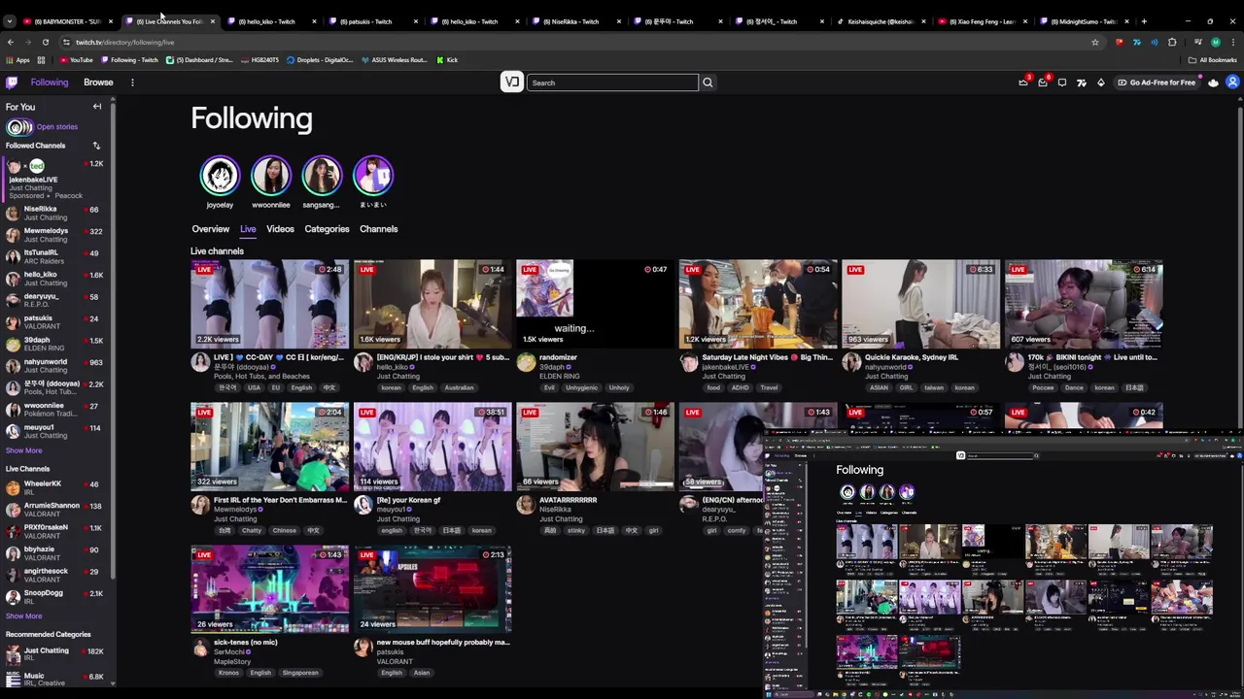Open the Overview tab
This screenshot has width=1244, height=699.
point(210,229)
